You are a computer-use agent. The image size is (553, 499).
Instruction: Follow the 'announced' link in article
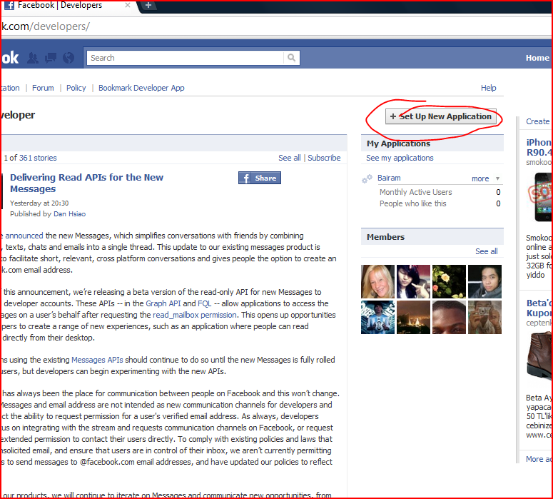click(24, 236)
